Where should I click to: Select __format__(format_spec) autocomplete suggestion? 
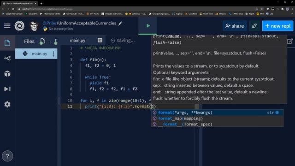pos(217,124)
